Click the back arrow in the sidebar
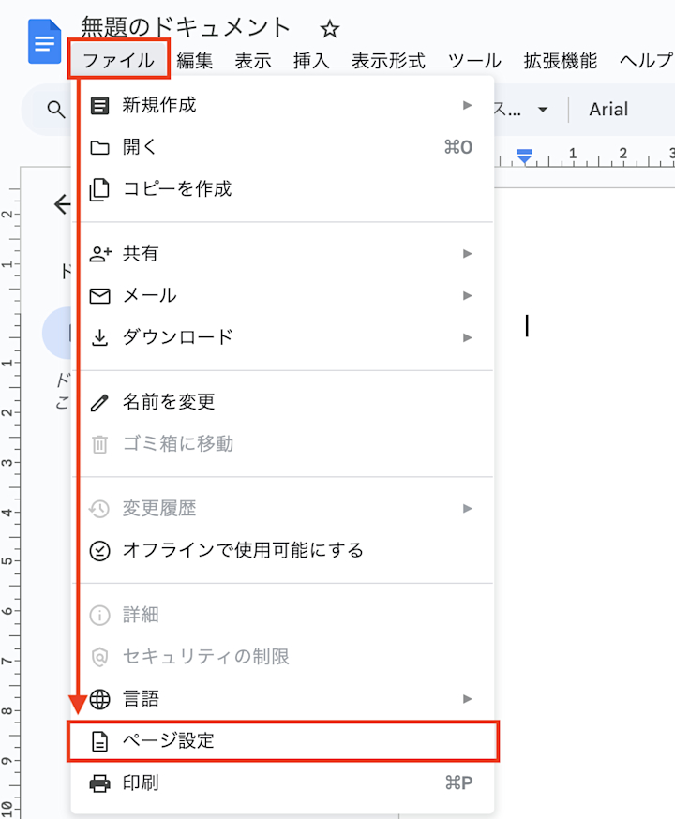This screenshot has height=819, width=675. (63, 204)
